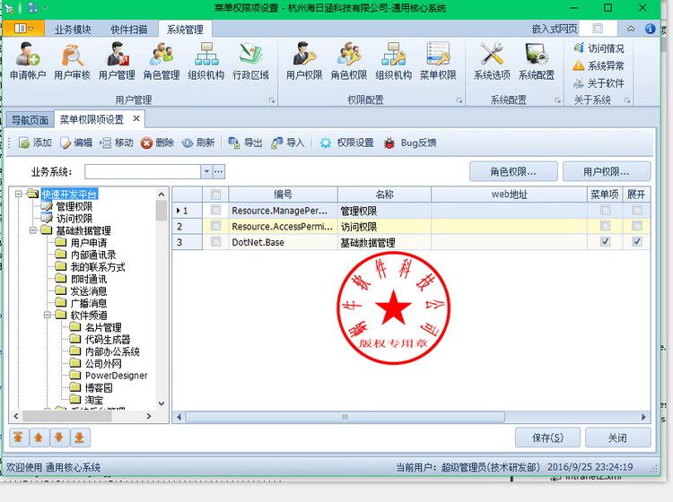Click 删除 toolbar button
Viewport: 673px width, 502px height.
coord(158,143)
